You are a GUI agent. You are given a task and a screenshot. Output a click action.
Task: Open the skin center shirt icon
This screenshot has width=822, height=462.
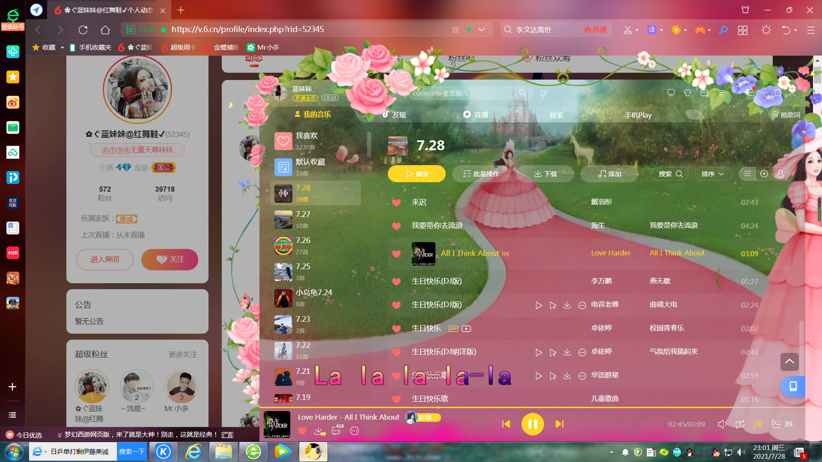pos(688,93)
